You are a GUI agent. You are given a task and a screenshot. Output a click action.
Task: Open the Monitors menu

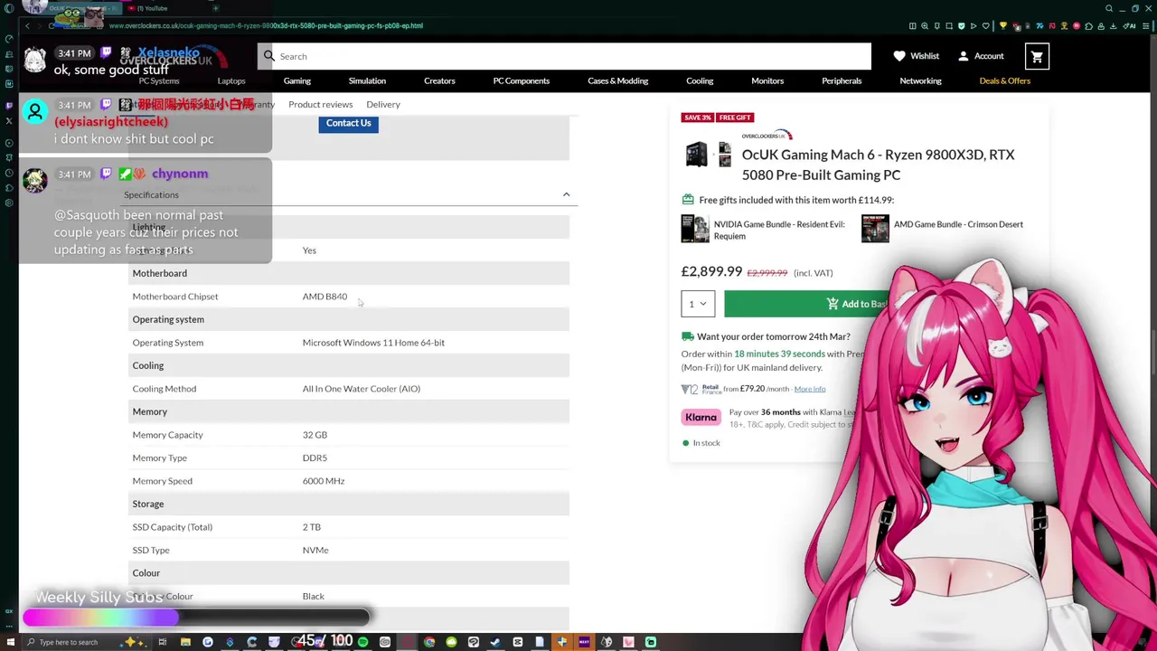(x=767, y=80)
